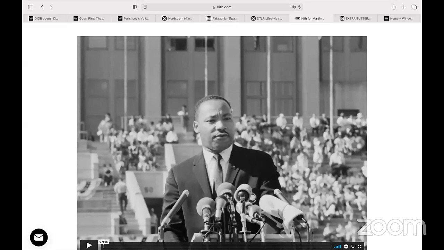
Task: Switch to the DTLR Lifestyle tab
Action: click(x=266, y=18)
